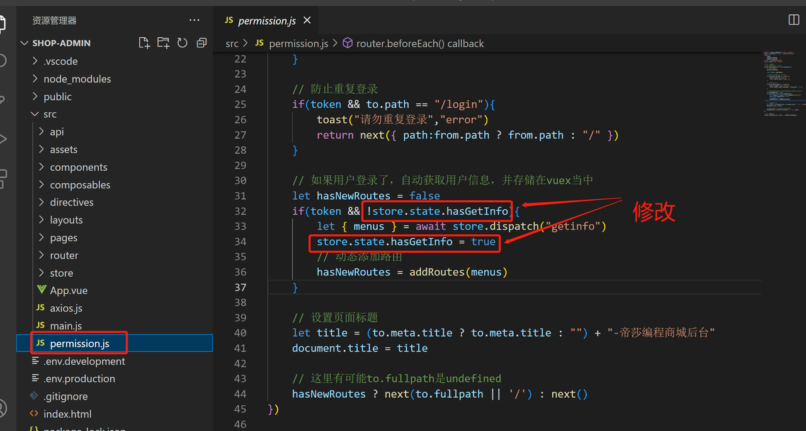Switch to the permission.js tab
Image resolution: width=806 pixels, height=431 pixels.
(x=267, y=20)
